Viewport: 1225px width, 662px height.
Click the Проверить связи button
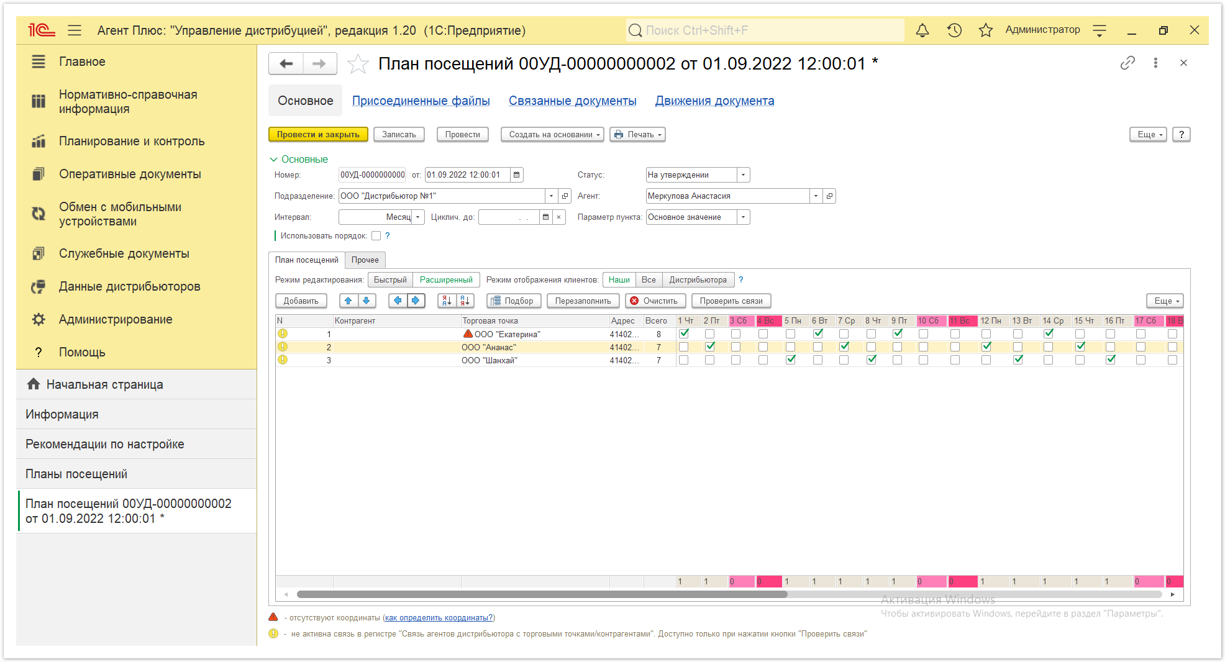pos(731,301)
